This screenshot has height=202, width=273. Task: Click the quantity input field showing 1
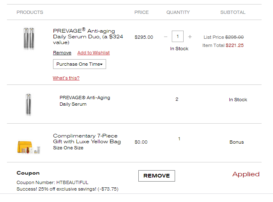click(x=178, y=36)
